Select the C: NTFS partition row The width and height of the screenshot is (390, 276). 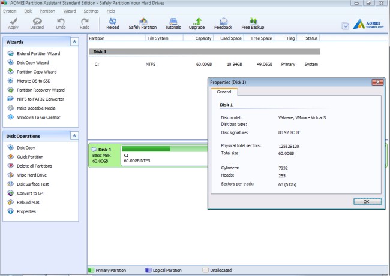coord(205,64)
